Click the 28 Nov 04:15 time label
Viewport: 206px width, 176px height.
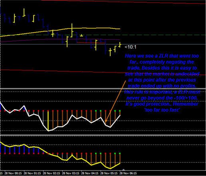pyautogui.click(x=90, y=173)
